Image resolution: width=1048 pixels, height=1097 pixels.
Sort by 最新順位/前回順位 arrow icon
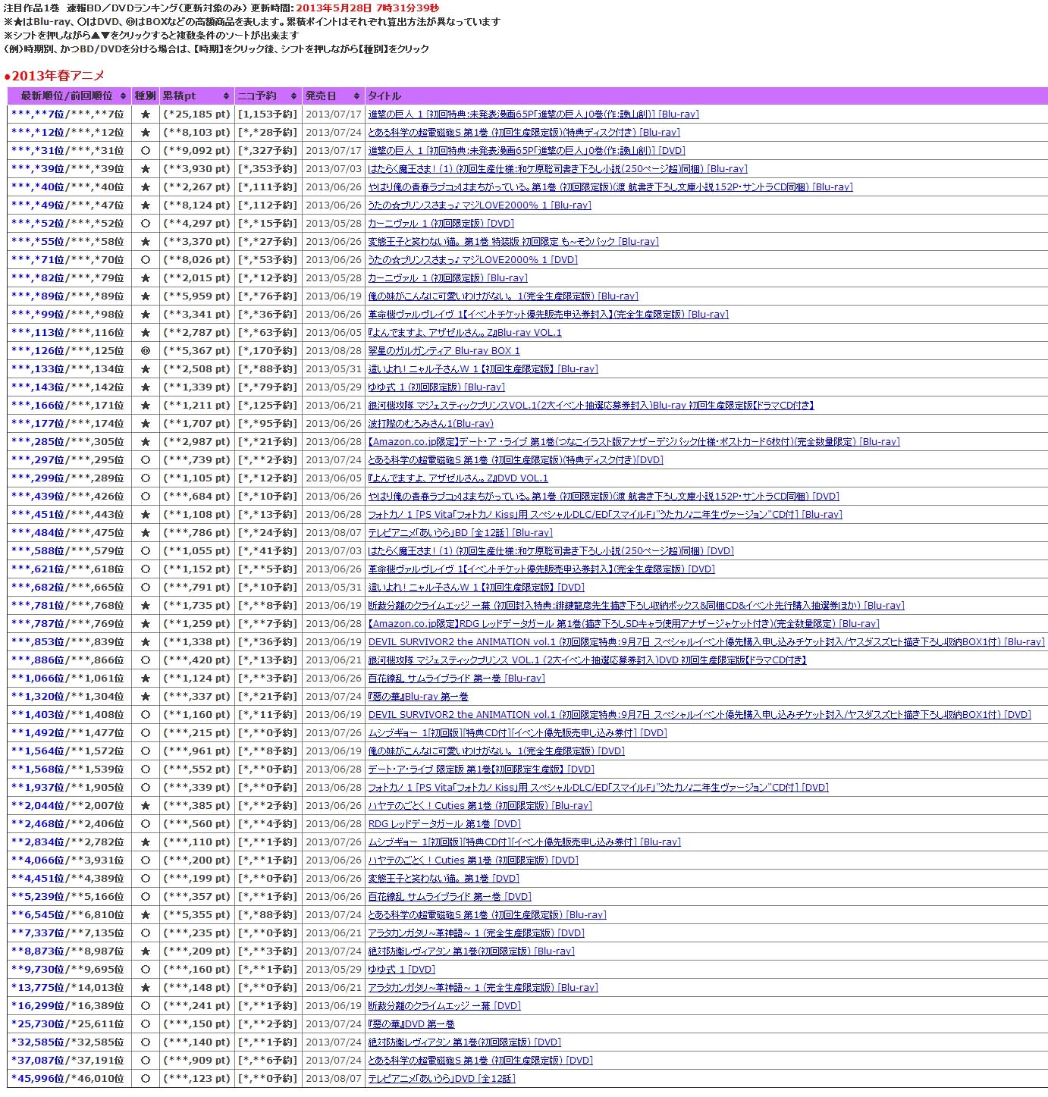[x=123, y=96]
